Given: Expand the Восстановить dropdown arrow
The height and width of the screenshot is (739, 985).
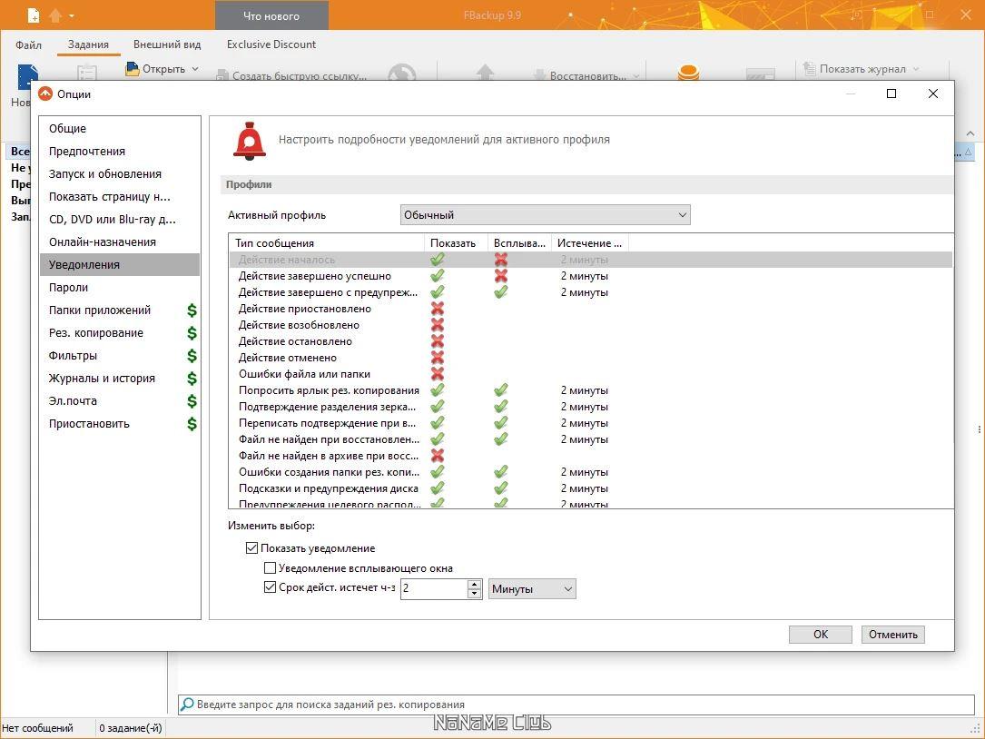Looking at the screenshot, I should [x=635, y=76].
